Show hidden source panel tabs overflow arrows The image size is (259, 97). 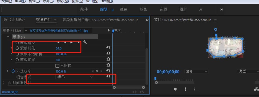[147, 20]
